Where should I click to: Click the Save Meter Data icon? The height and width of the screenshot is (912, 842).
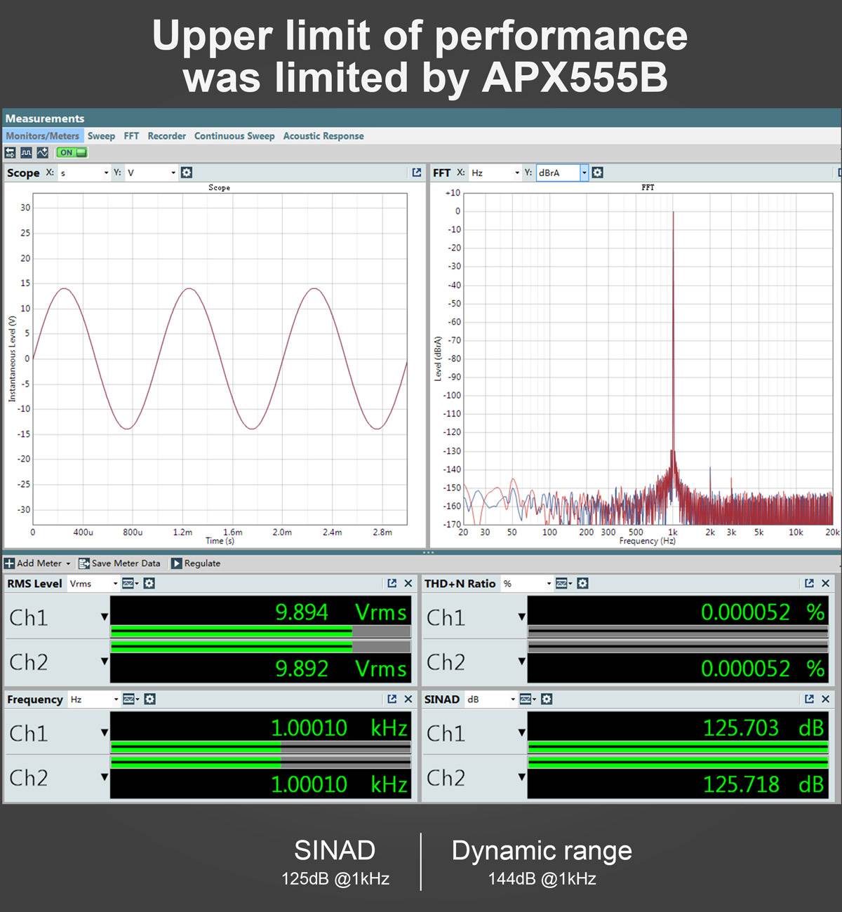click(84, 563)
